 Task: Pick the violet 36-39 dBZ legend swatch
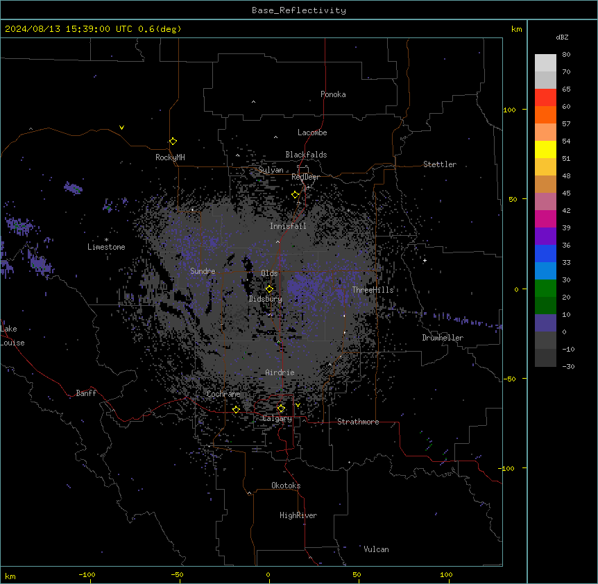click(545, 237)
